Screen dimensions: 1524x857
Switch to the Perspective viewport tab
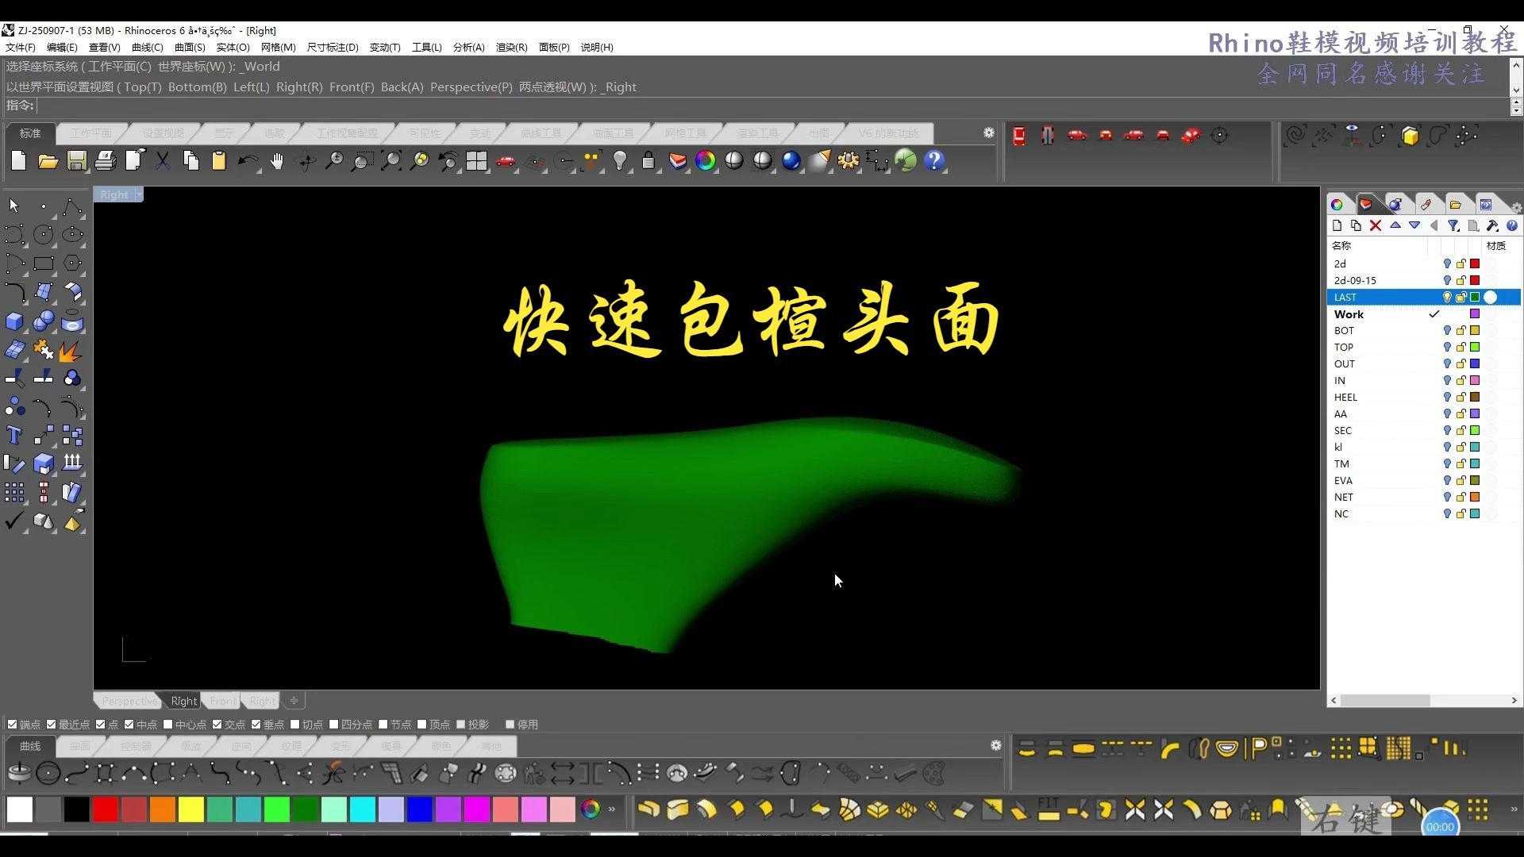click(x=128, y=701)
